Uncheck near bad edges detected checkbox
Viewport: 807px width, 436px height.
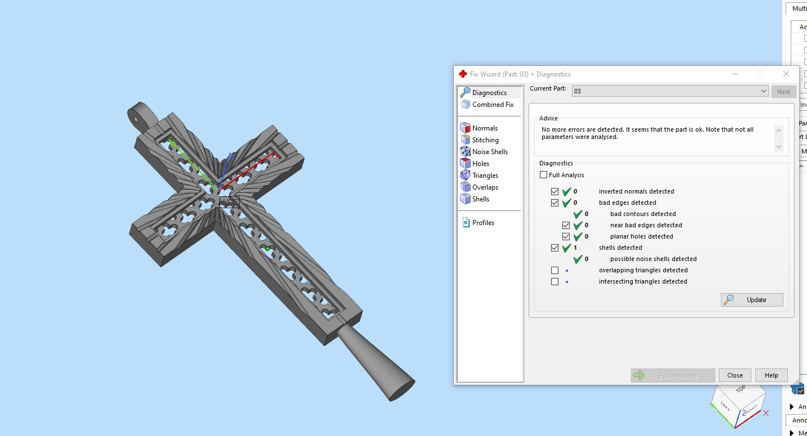click(566, 225)
